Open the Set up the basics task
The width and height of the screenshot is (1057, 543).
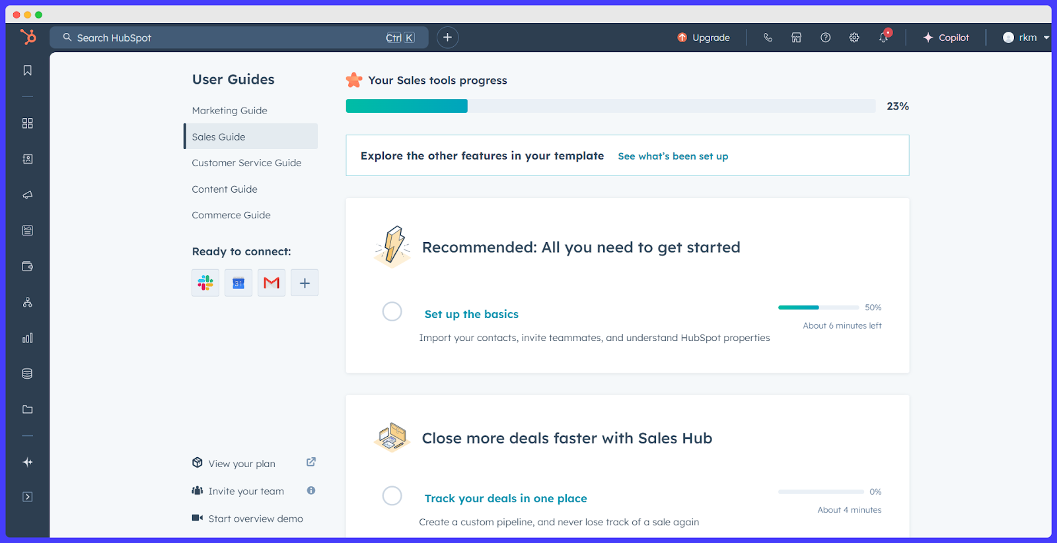pos(472,314)
